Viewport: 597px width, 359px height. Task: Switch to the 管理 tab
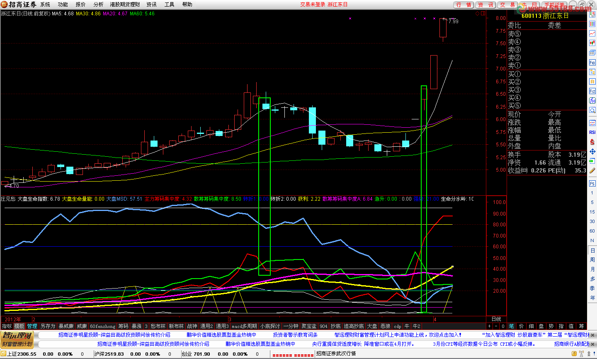pos(32,326)
